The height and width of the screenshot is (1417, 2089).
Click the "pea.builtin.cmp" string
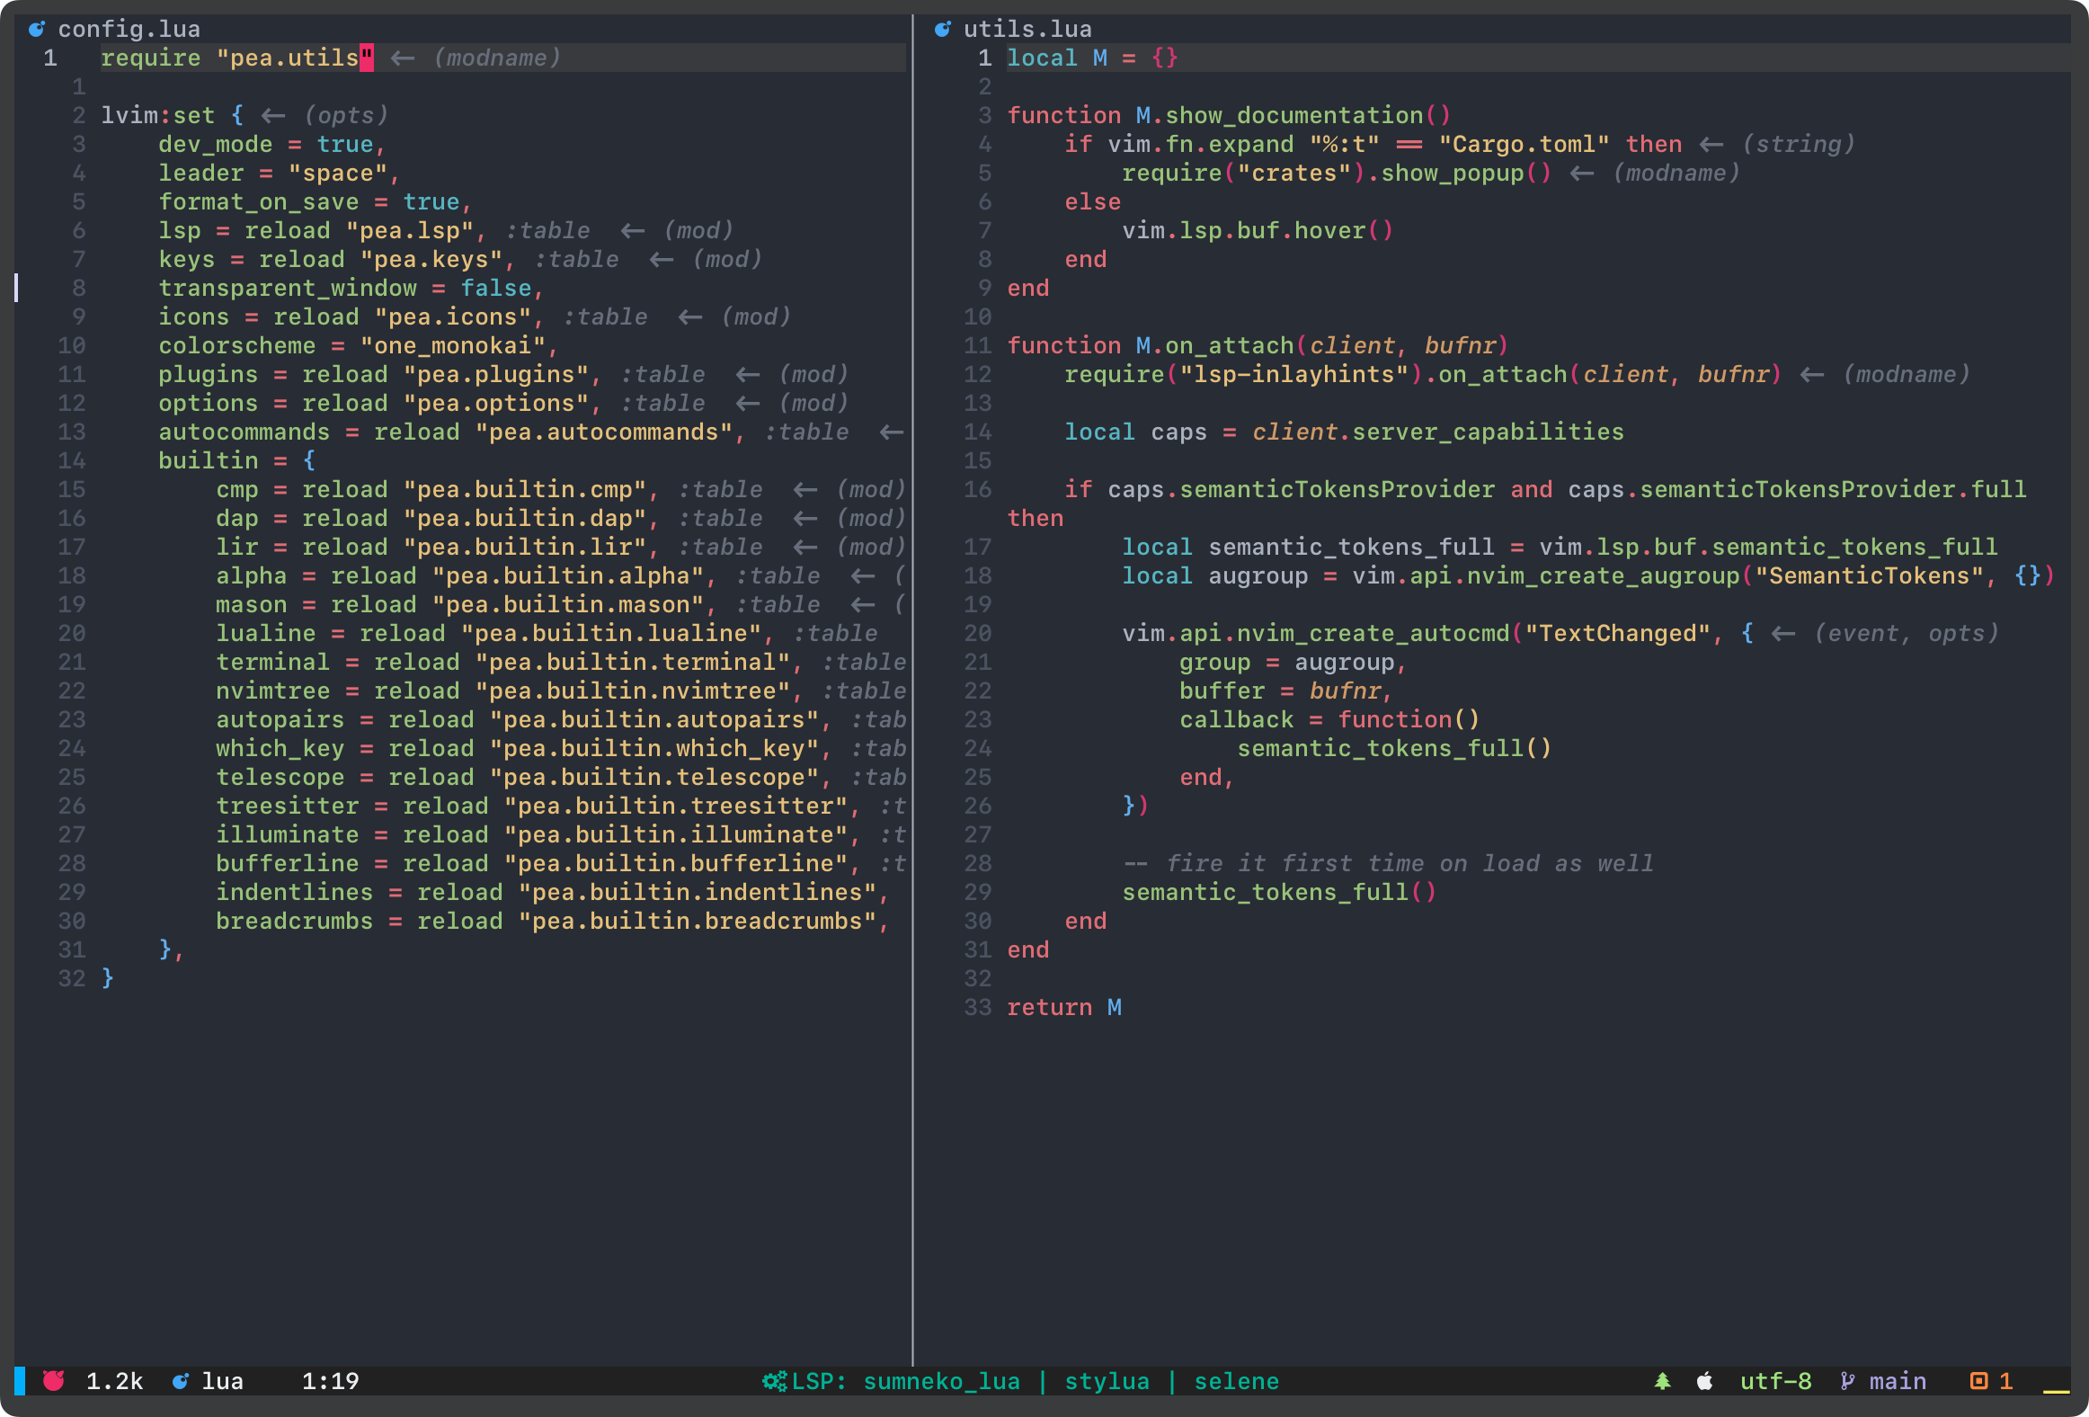pos(525,489)
